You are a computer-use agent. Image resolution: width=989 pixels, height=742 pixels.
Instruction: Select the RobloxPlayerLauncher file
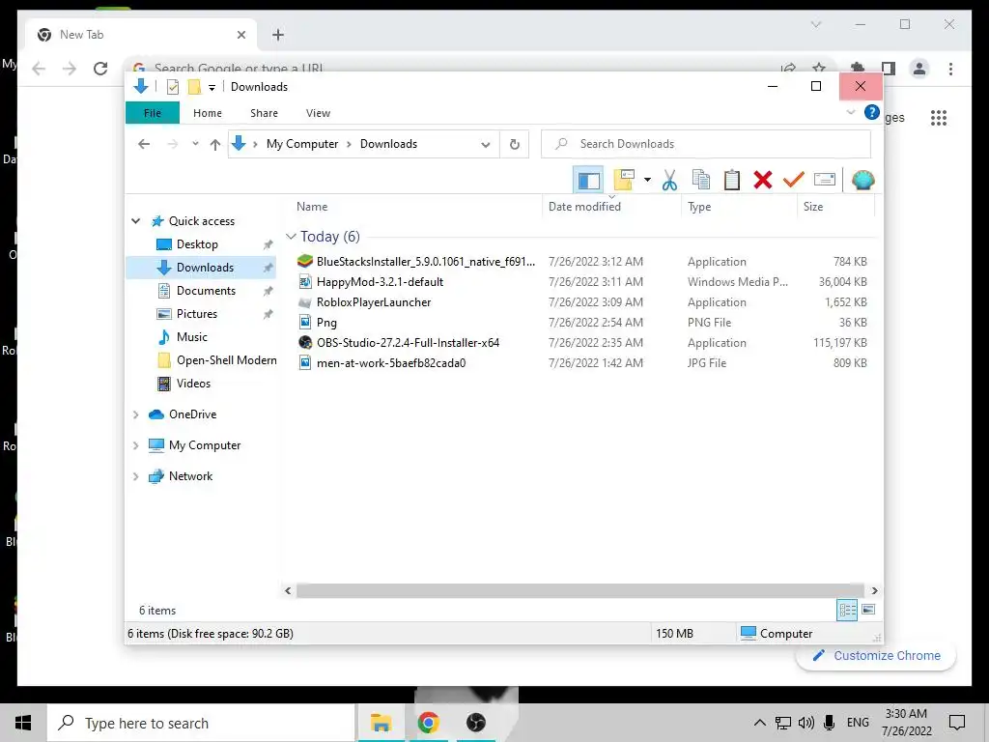(x=374, y=302)
